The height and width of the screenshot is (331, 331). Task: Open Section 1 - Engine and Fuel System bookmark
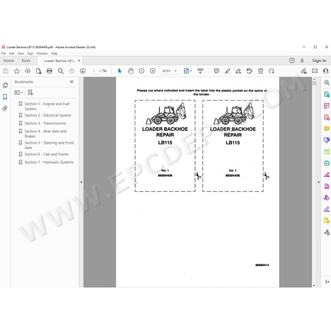46,106
